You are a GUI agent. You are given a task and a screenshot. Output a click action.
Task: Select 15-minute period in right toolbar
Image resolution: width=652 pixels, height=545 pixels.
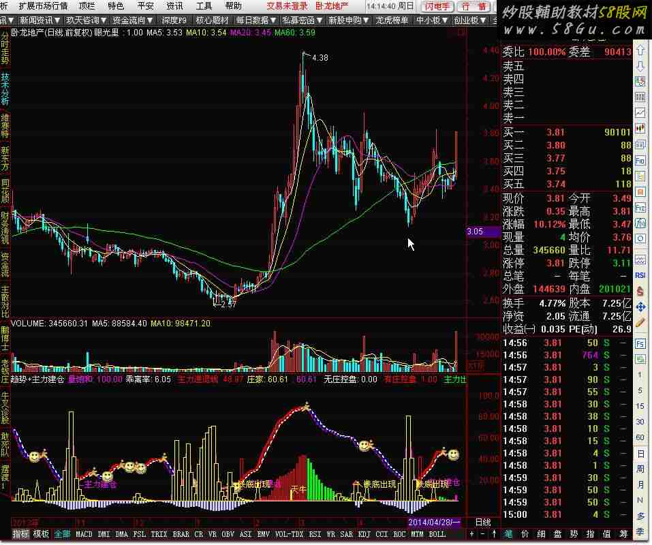click(640, 406)
